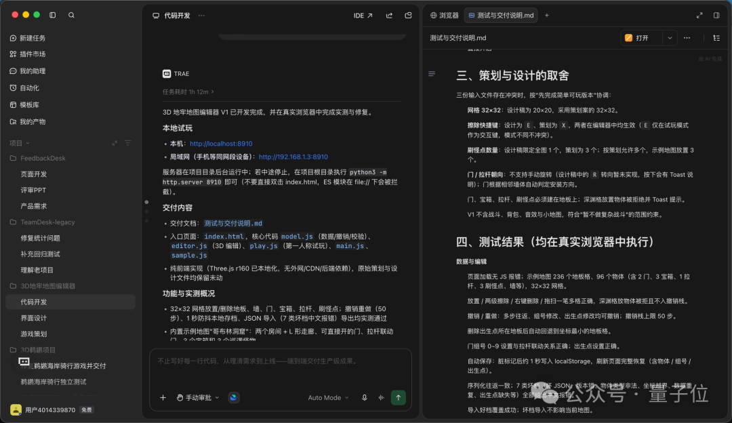
Task: Click the microphone voice input icon
Action: 365,397
